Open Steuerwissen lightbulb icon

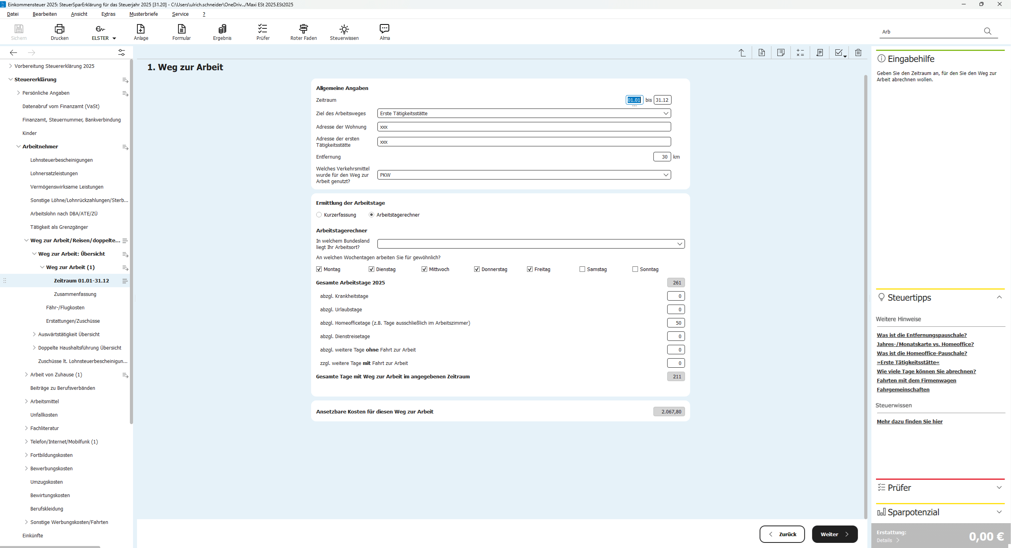tap(344, 29)
